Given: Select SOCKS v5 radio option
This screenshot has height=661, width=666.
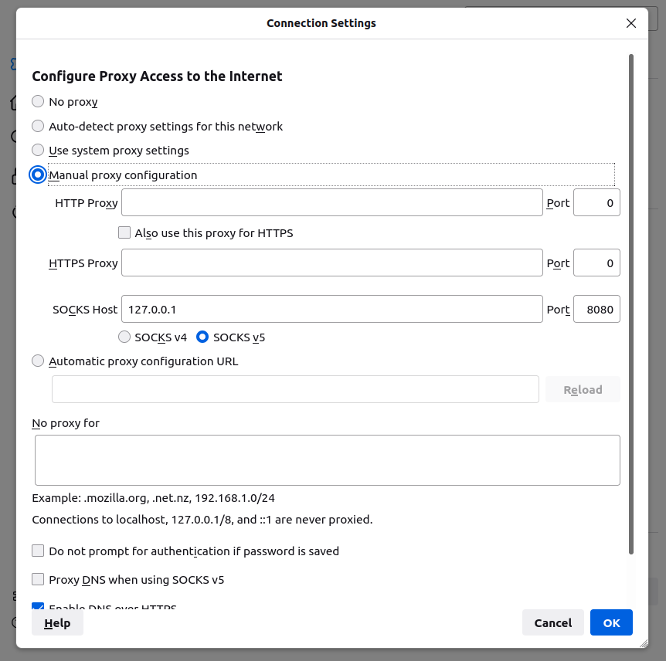Looking at the screenshot, I should coord(202,337).
